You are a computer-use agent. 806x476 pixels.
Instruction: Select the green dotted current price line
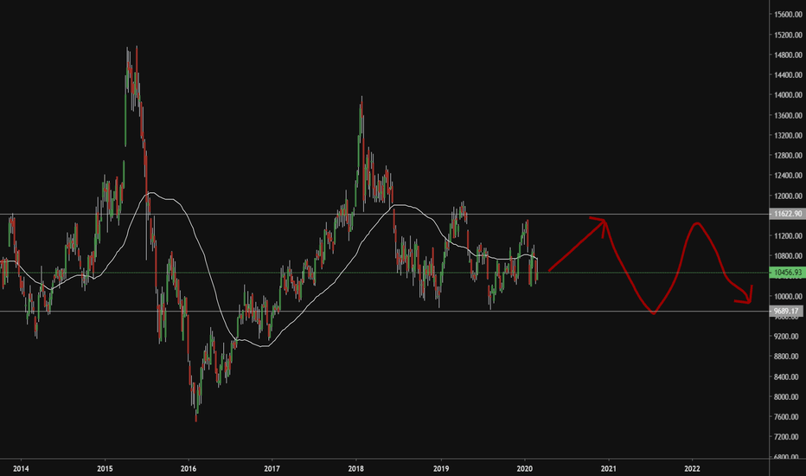[x=385, y=273]
